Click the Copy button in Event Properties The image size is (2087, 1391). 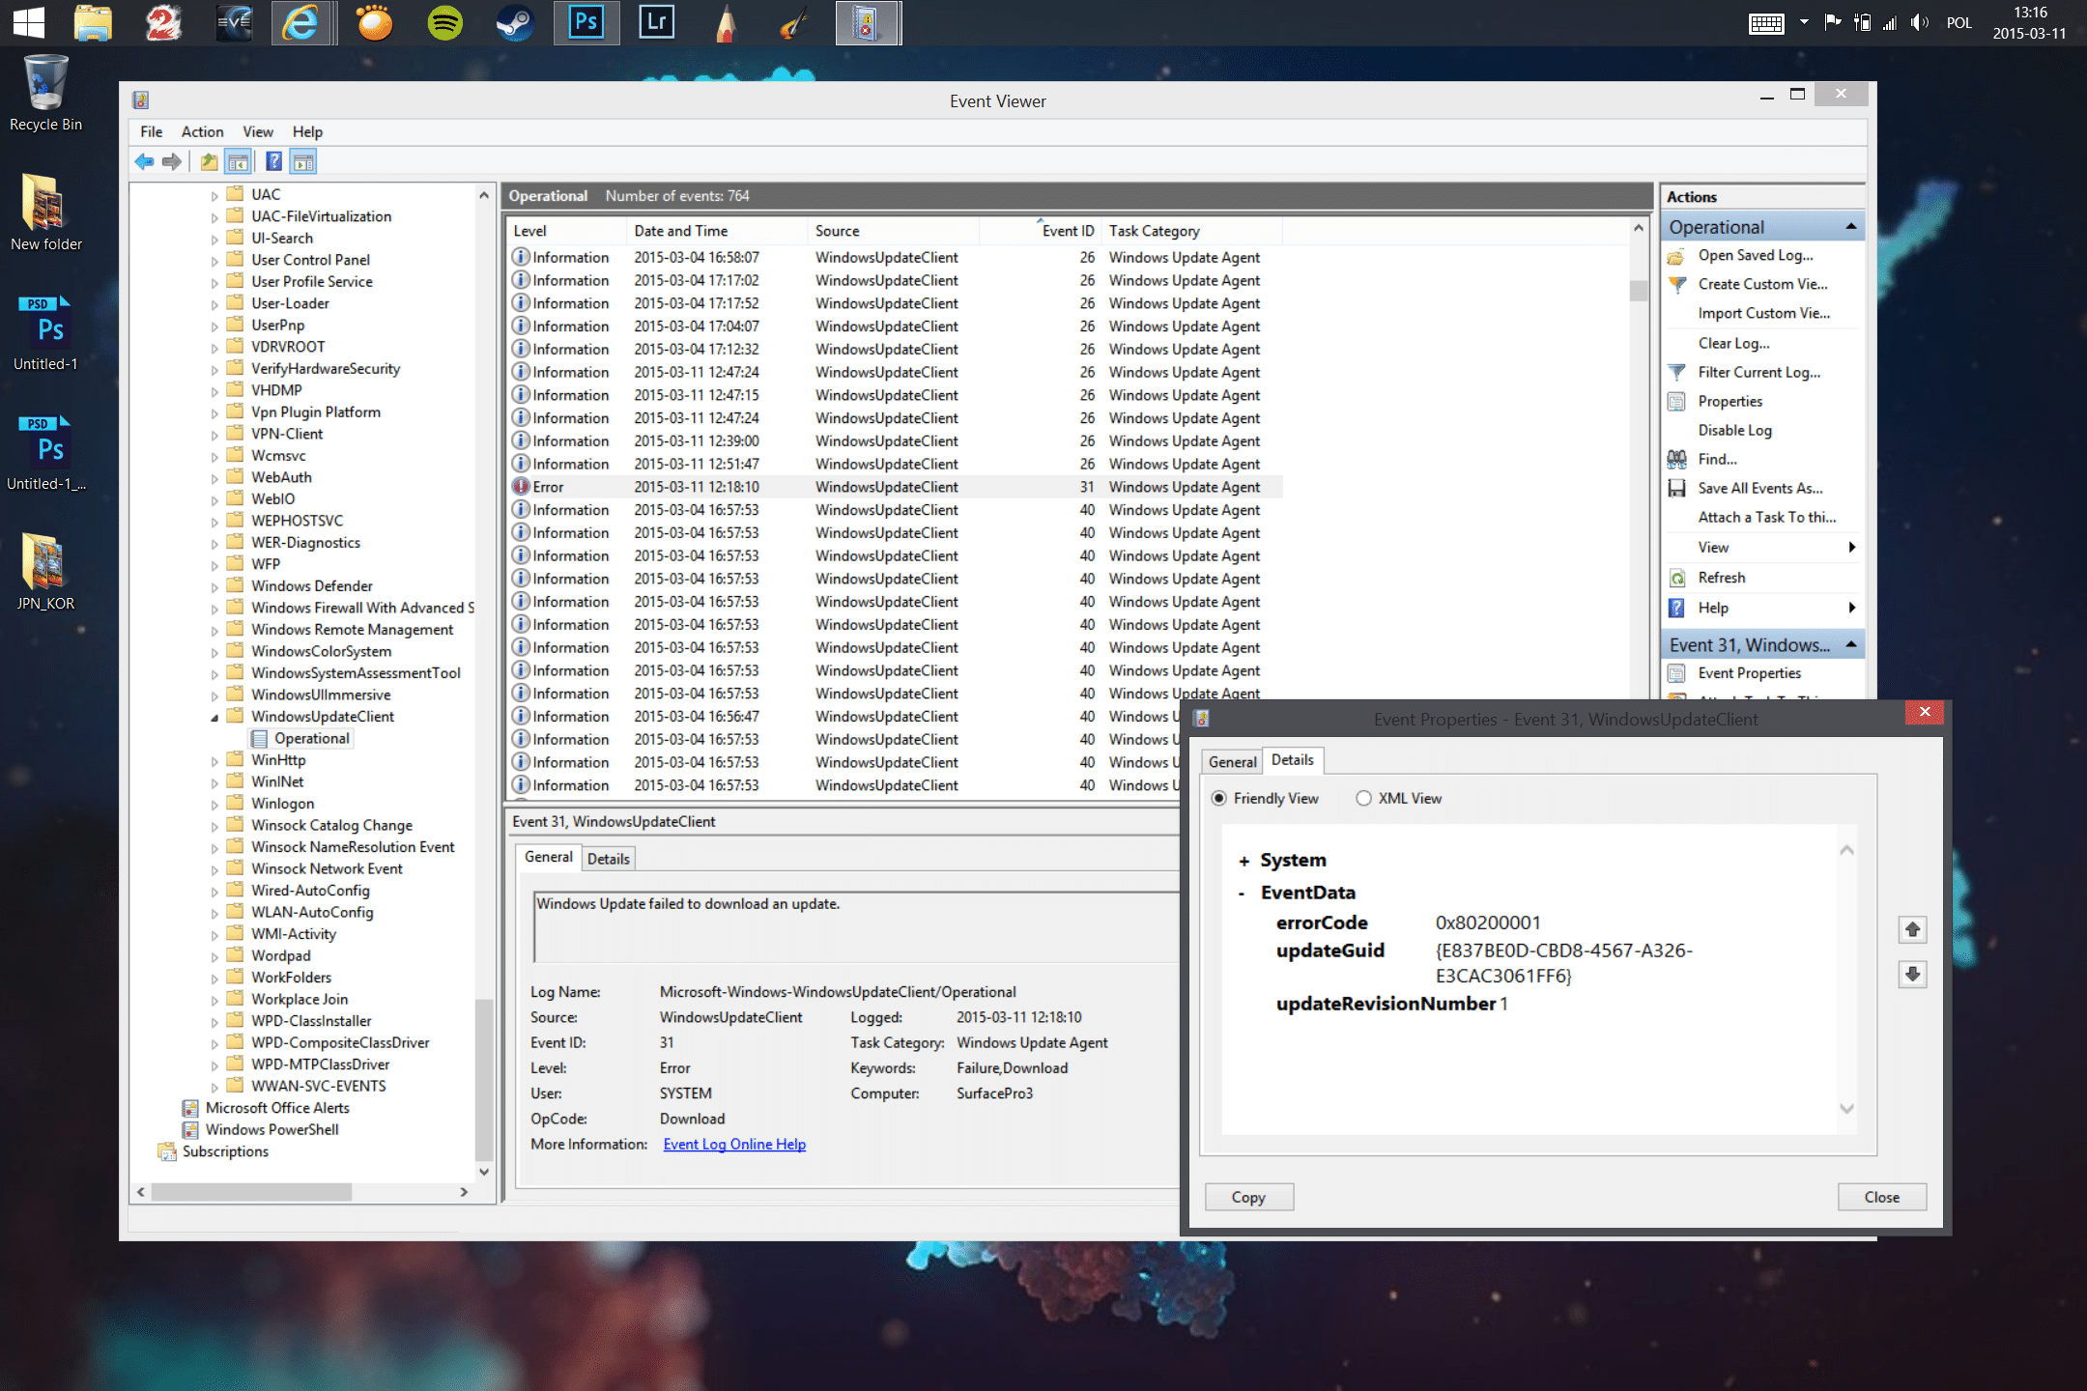pos(1248,1197)
